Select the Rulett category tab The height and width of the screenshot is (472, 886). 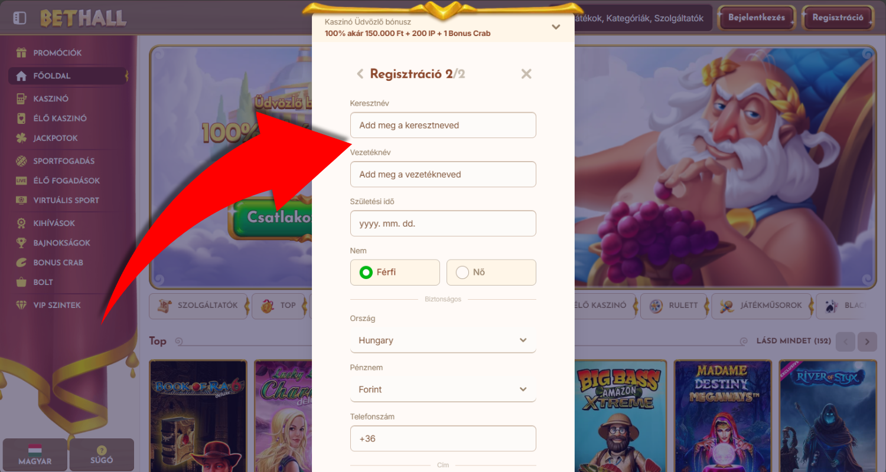click(673, 306)
